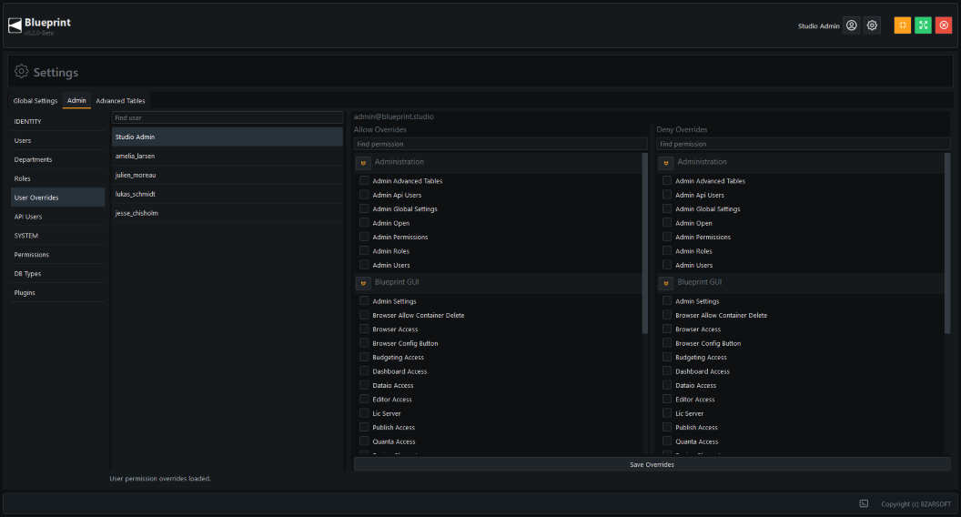Check Admin Open under Deny Overrides
The height and width of the screenshot is (517, 961).
pyautogui.click(x=667, y=223)
